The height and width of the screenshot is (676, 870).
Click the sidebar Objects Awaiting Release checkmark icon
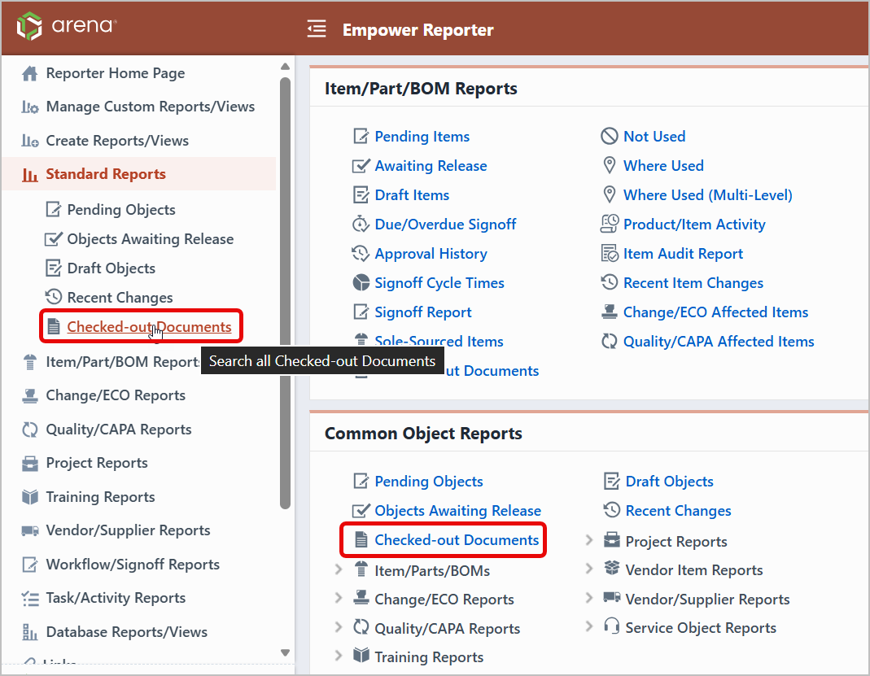tap(53, 239)
